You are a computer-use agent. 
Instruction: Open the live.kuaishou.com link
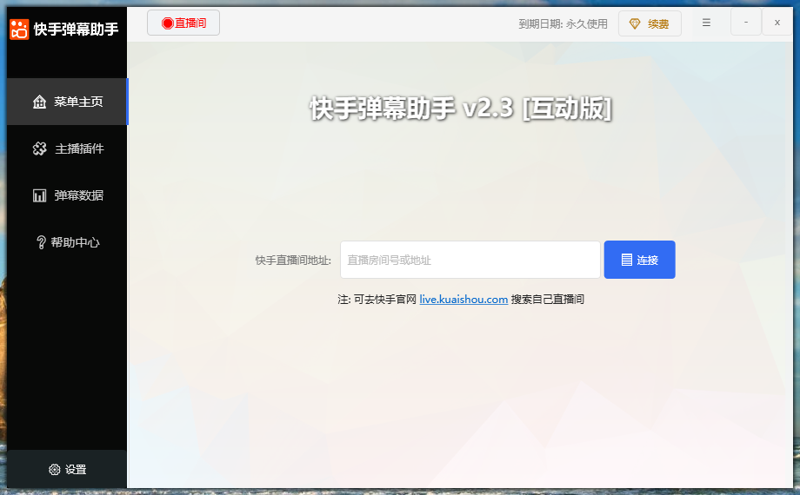pyautogui.click(x=463, y=299)
